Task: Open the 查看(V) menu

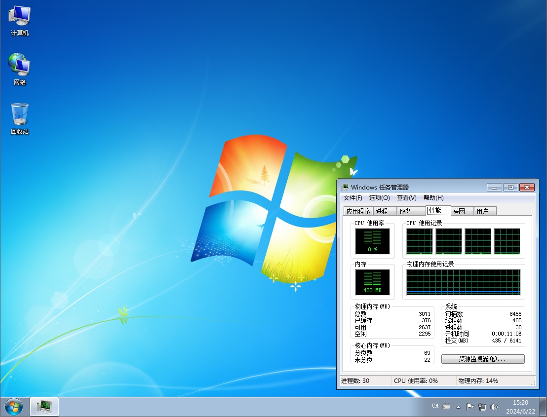Action: [406, 198]
